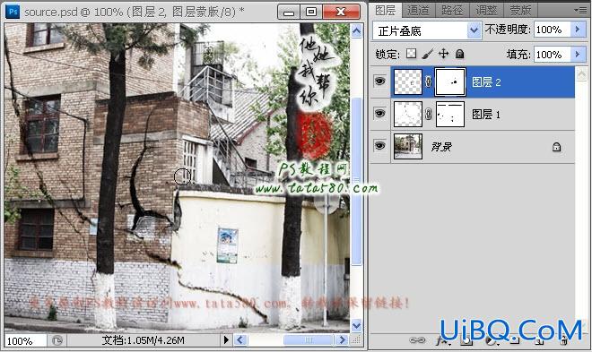Open the layers panel options menu

pos(579,10)
